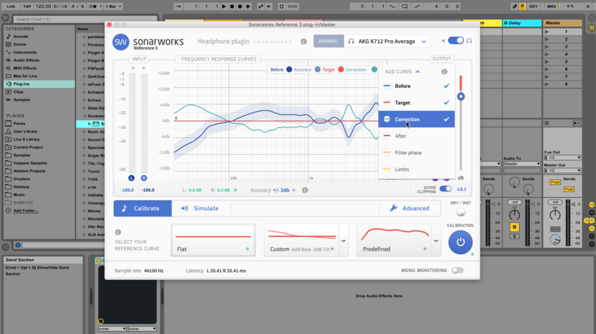Collapse the Sonarworks folder in browser

[85, 115]
